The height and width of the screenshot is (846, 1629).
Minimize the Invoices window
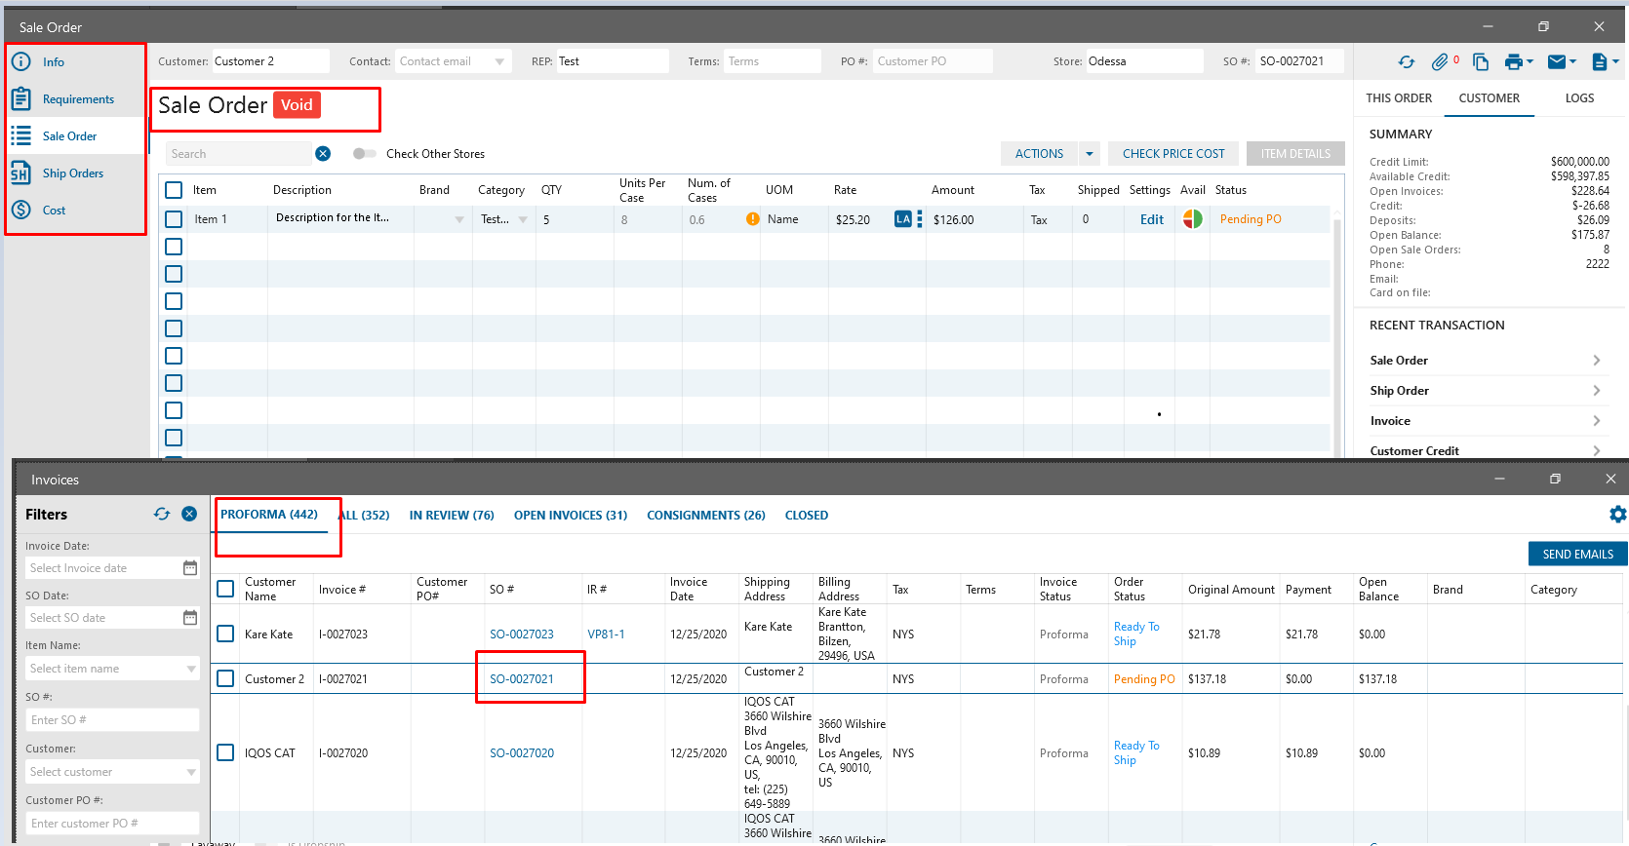click(1499, 479)
